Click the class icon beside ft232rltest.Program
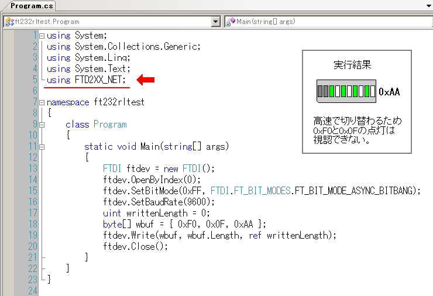 (x=9, y=22)
